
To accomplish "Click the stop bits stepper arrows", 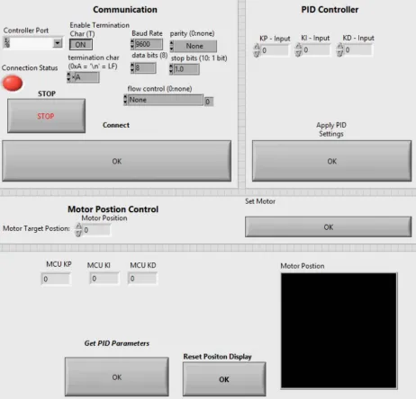I will [171, 69].
